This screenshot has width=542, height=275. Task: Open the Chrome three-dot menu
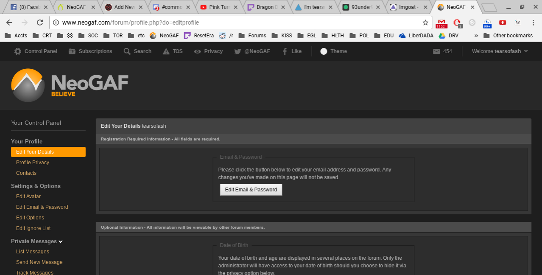coord(533,22)
